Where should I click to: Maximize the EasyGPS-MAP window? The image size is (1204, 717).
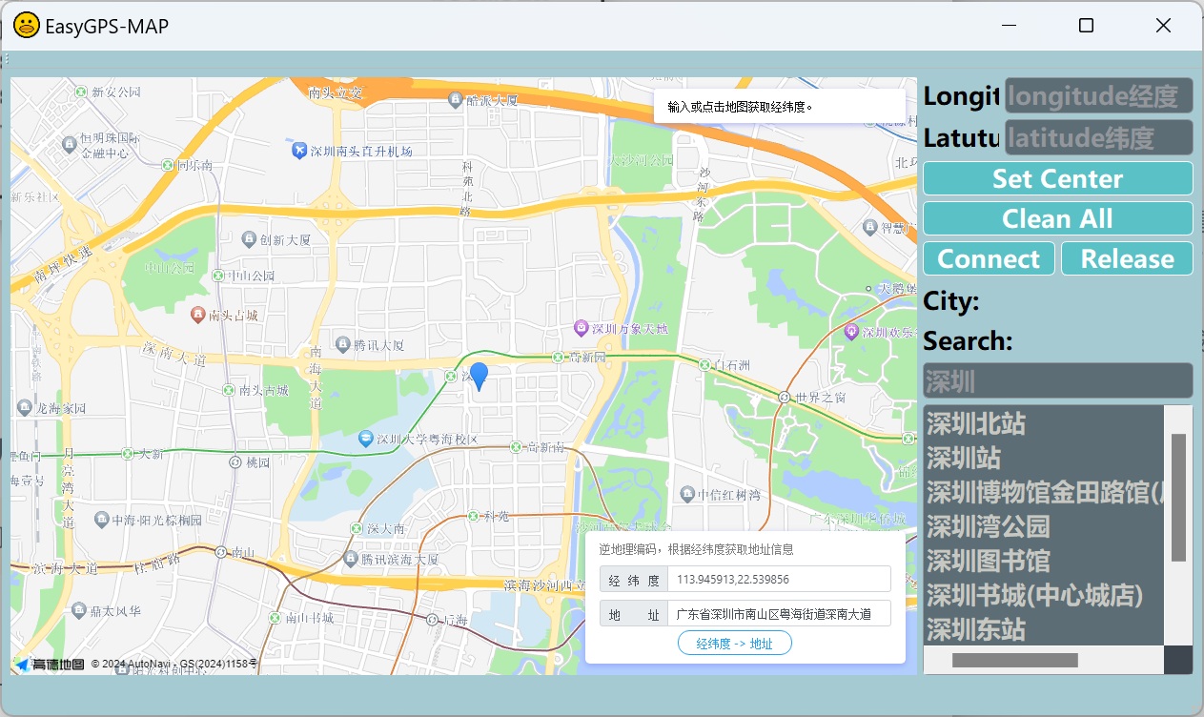tap(1086, 26)
